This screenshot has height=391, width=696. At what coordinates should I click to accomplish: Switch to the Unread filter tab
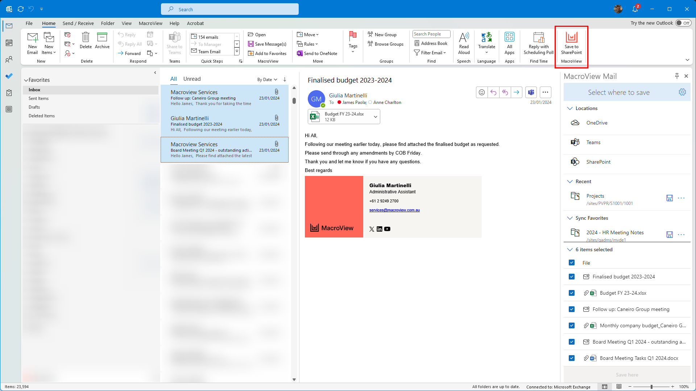pos(192,79)
